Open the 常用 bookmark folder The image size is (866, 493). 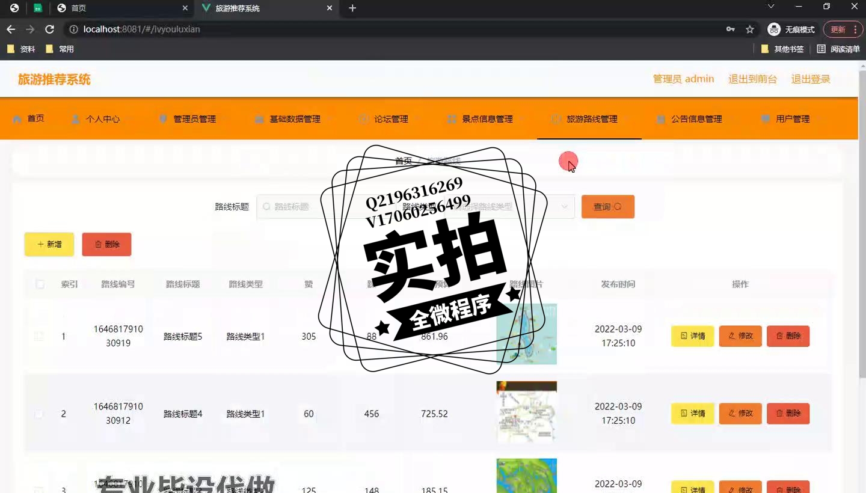pyautogui.click(x=60, y=49)
